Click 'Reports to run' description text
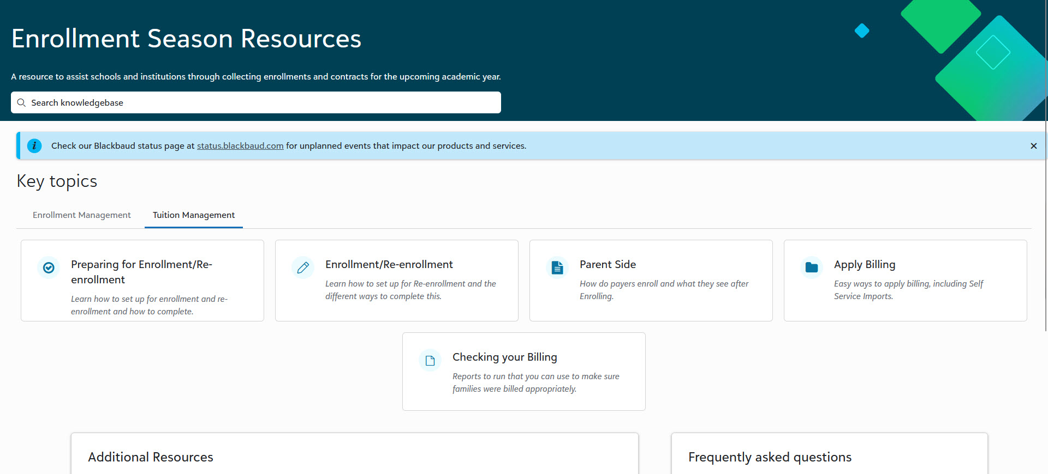The image size is (1048, 474). (x=536, y=382)
